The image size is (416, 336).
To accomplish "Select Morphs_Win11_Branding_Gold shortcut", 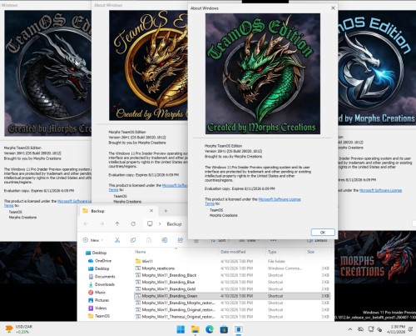I will (x=232, y=289).
